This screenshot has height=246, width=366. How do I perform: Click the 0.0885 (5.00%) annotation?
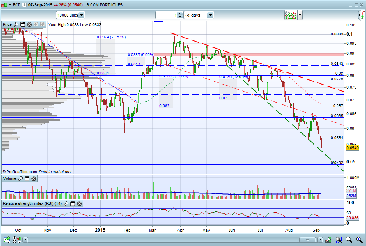tap(141, 54)
